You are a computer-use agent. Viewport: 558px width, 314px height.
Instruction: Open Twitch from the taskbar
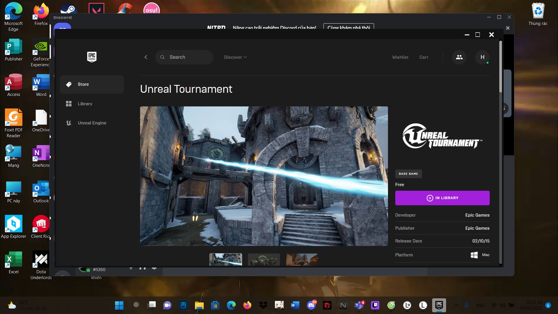(375, 305)
